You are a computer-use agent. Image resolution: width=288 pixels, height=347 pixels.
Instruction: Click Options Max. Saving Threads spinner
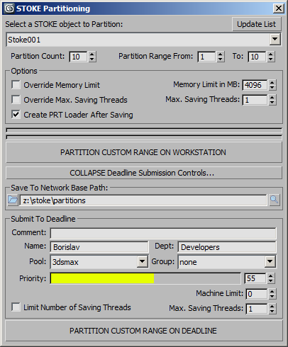(x=272, y=100)
